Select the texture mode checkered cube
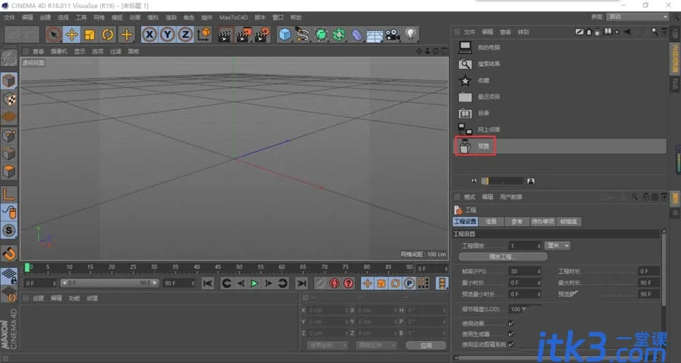The width and height of the screenshot is (681, 363). point(9,99)
